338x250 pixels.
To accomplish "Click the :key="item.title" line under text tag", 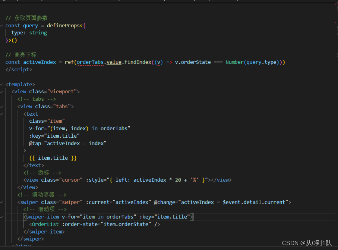I will click(x=54, y=136).
